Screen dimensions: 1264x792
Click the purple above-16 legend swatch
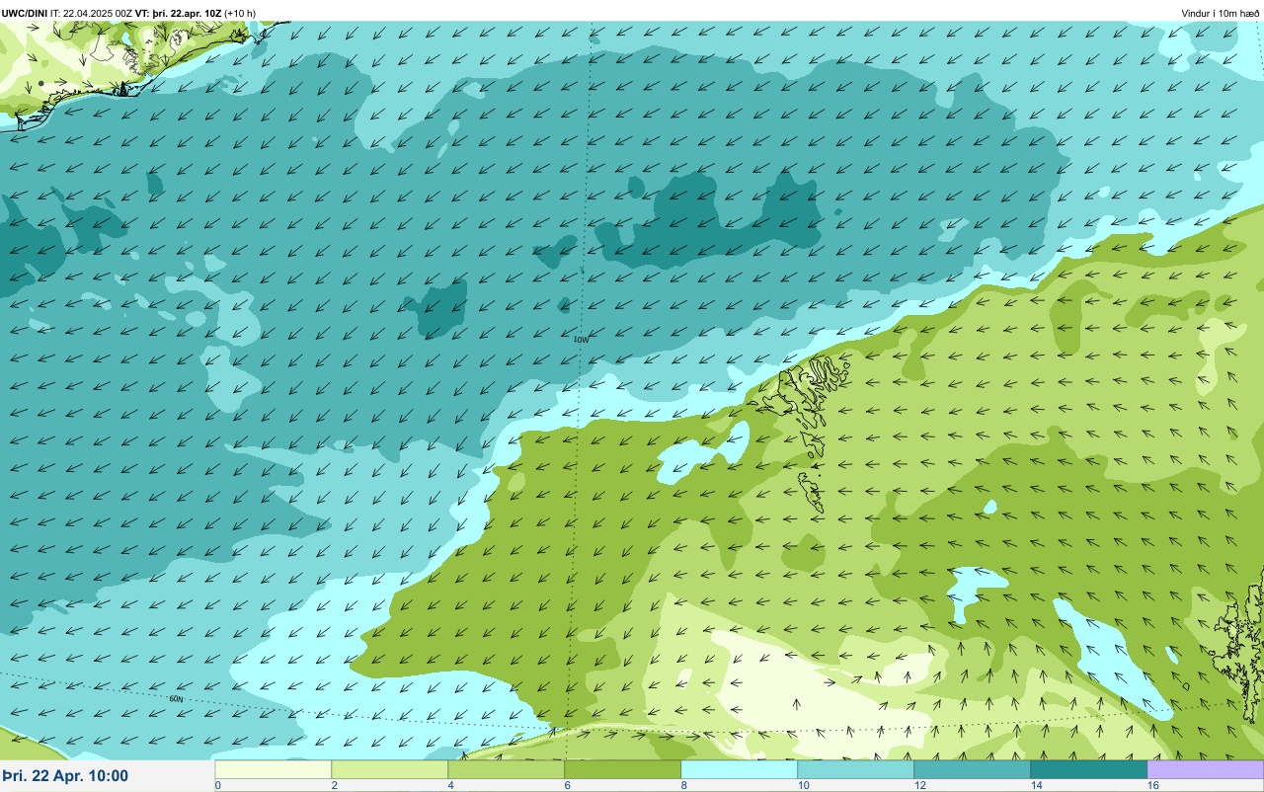[1205, 768]
